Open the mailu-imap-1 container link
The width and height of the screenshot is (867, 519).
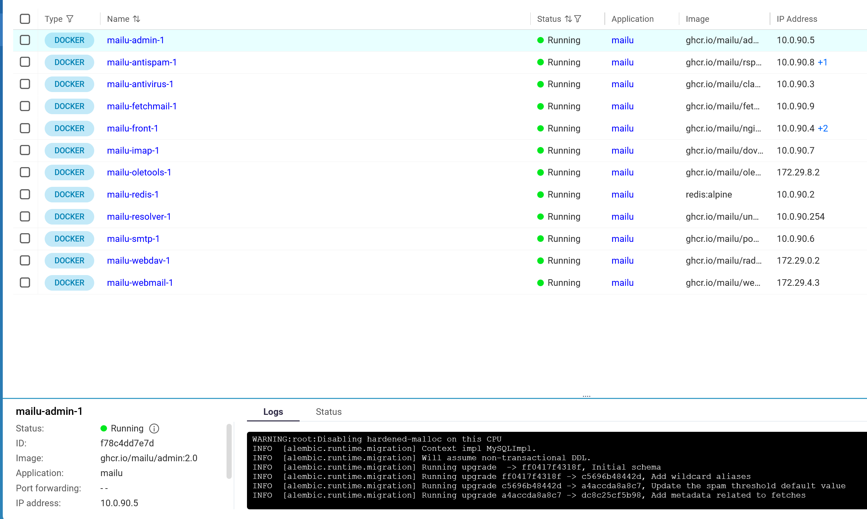tap(133, 151)
